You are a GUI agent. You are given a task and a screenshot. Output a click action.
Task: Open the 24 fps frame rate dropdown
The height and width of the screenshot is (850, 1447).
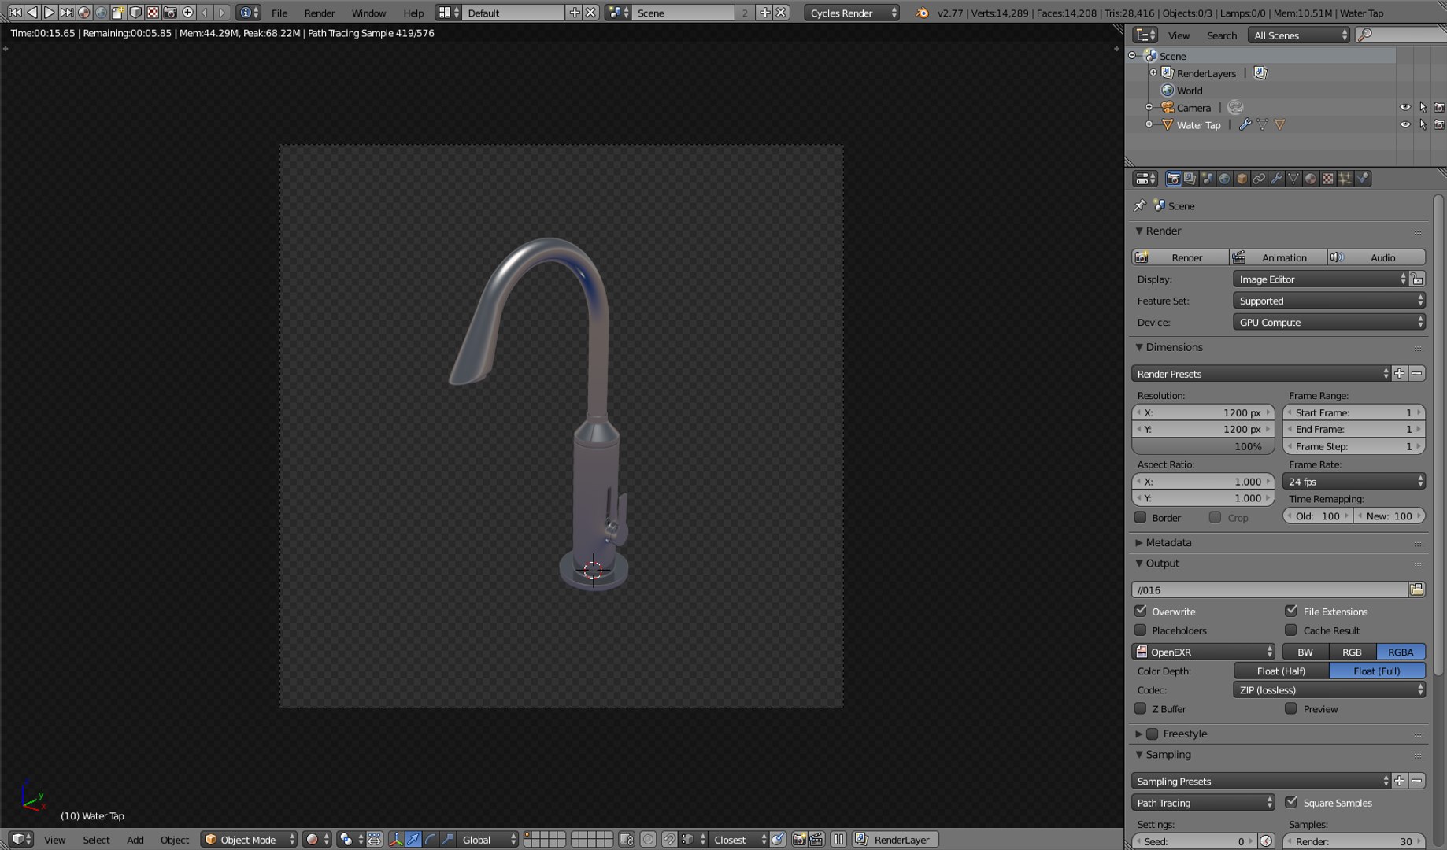1354,481
